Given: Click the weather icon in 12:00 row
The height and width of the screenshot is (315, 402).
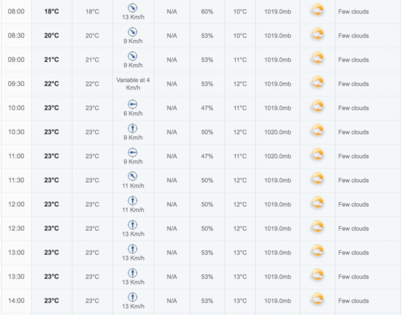Looking at the screenshot, I should click(x=318, y=203).
